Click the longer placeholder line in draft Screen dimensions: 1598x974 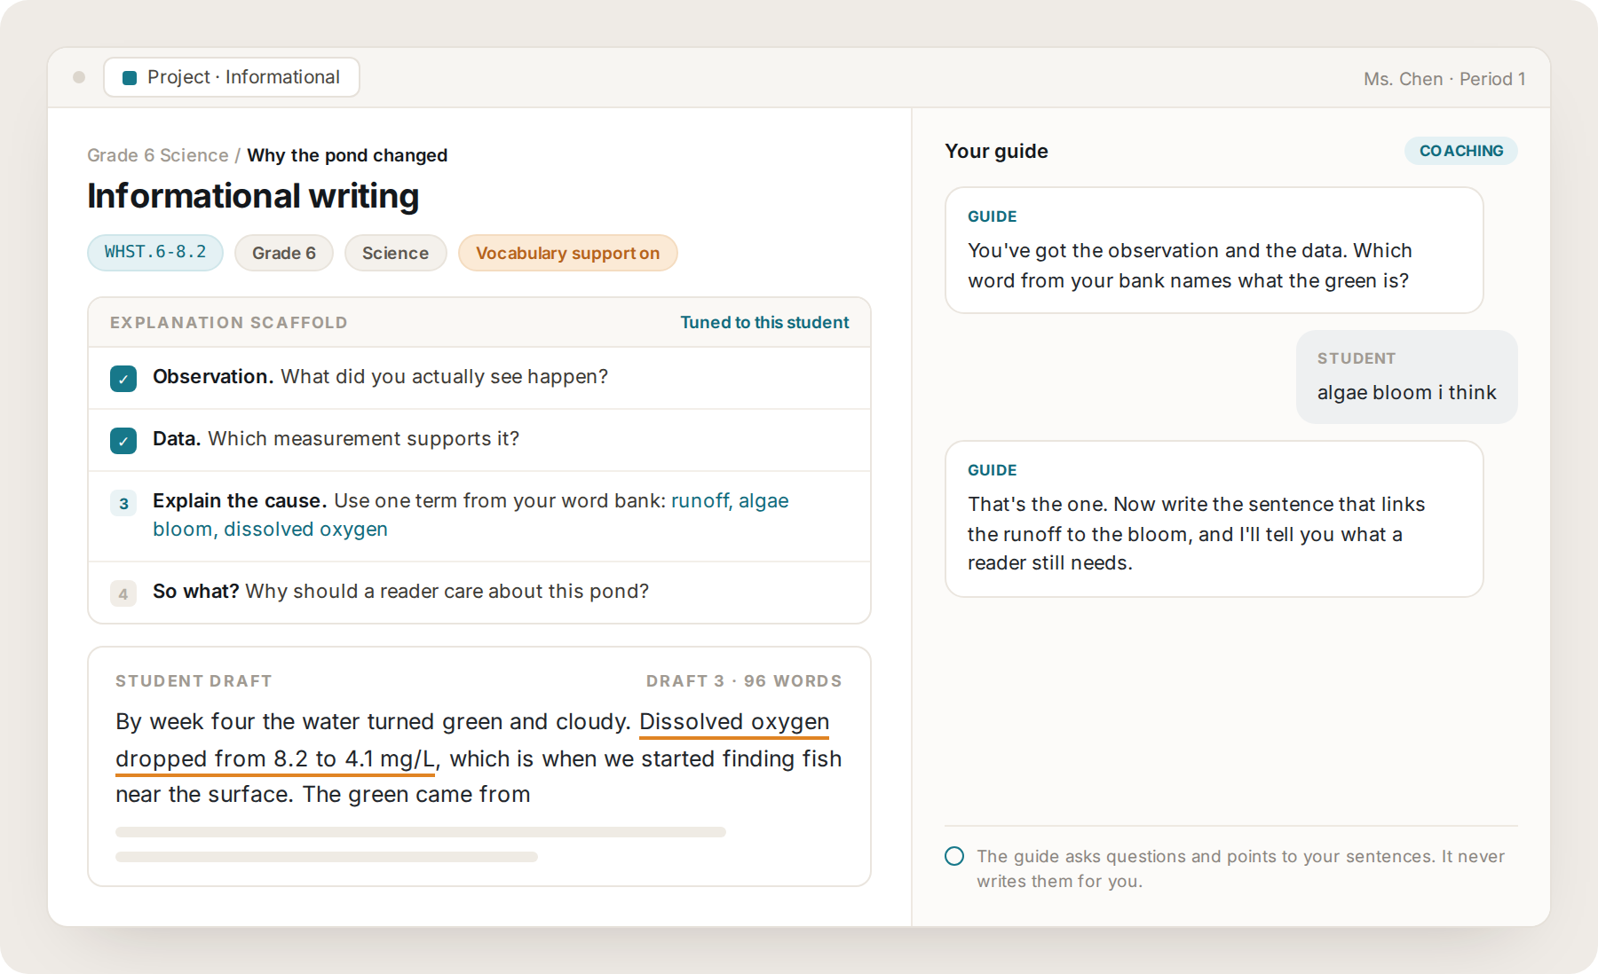click(421, 832)
